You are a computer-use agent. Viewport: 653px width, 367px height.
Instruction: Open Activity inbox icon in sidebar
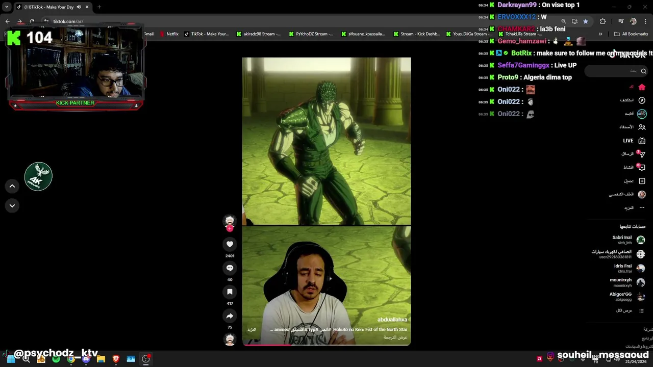coord(642,167)
